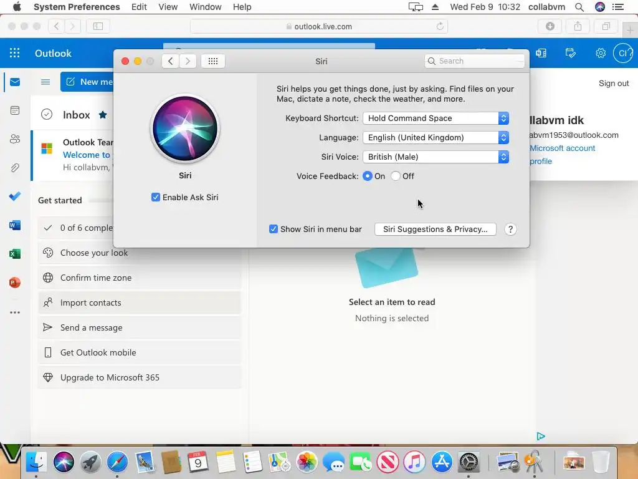Image resolution: width=638 pixels, height=479 pixels.
Task: Open Launchpad from the Dock
Action: tap(90, 462)
